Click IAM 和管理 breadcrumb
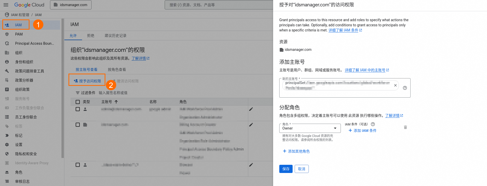Image resolution: width=487 pixels, height=186 pixels. tap(20, 15)
